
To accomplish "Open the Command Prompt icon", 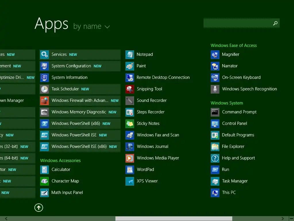I will (x=215, y=112).
